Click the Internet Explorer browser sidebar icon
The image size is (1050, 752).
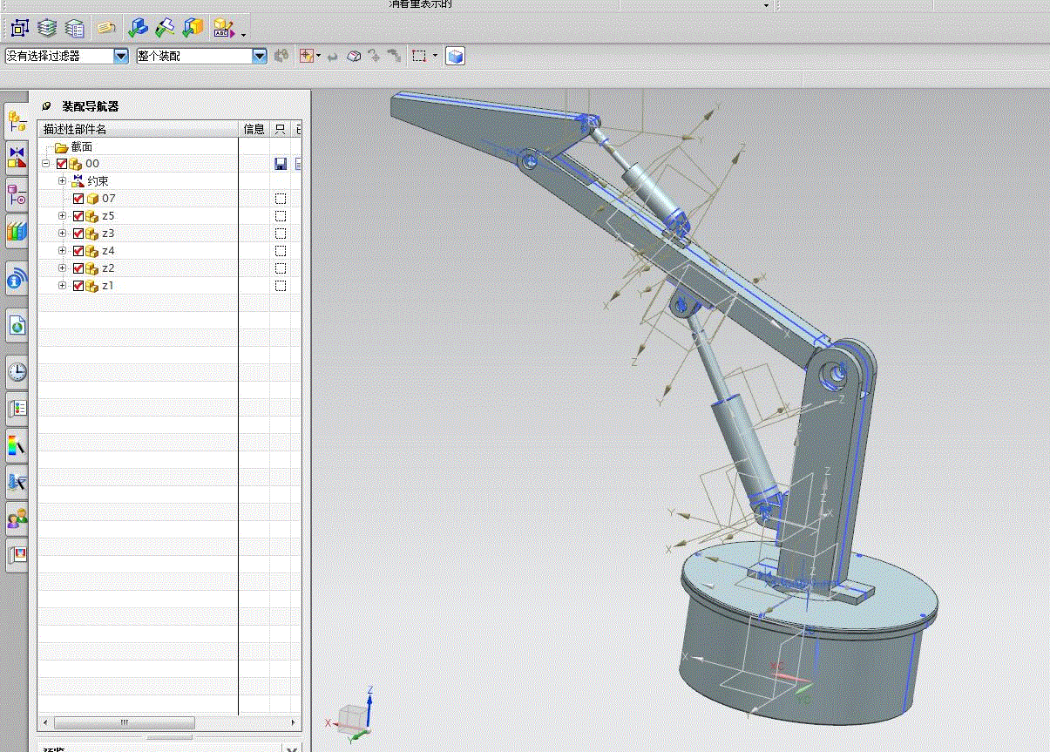(x=17, y=325)
